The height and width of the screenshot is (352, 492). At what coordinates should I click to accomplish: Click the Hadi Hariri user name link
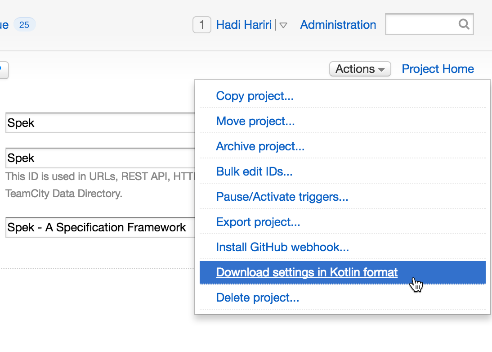click(x=244, y=25)
